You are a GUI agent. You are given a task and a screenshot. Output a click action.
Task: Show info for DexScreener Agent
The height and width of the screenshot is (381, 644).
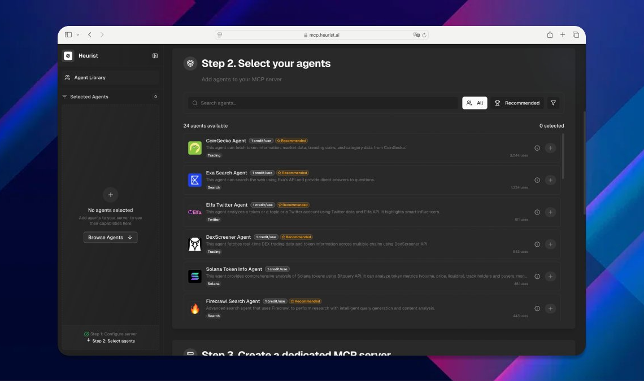pos(537,244)
